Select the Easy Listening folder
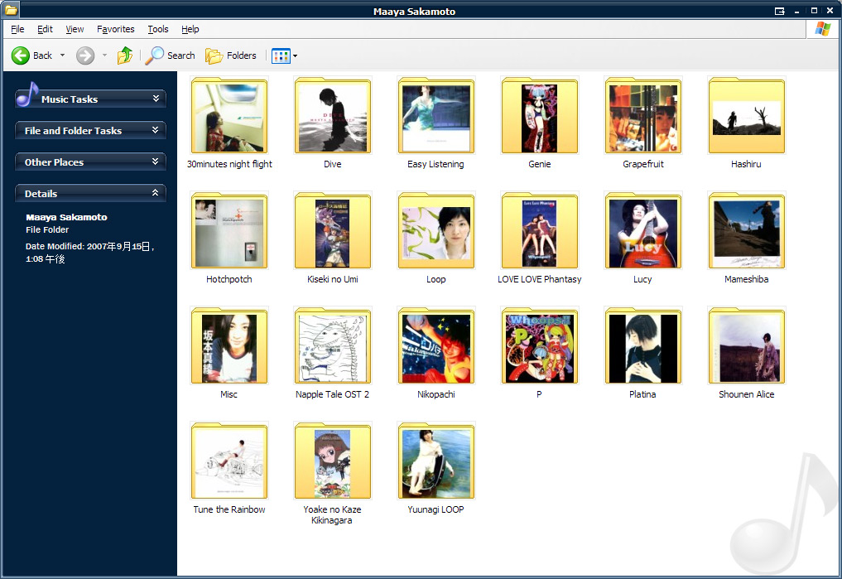The image size is (842, 579). 435,123
